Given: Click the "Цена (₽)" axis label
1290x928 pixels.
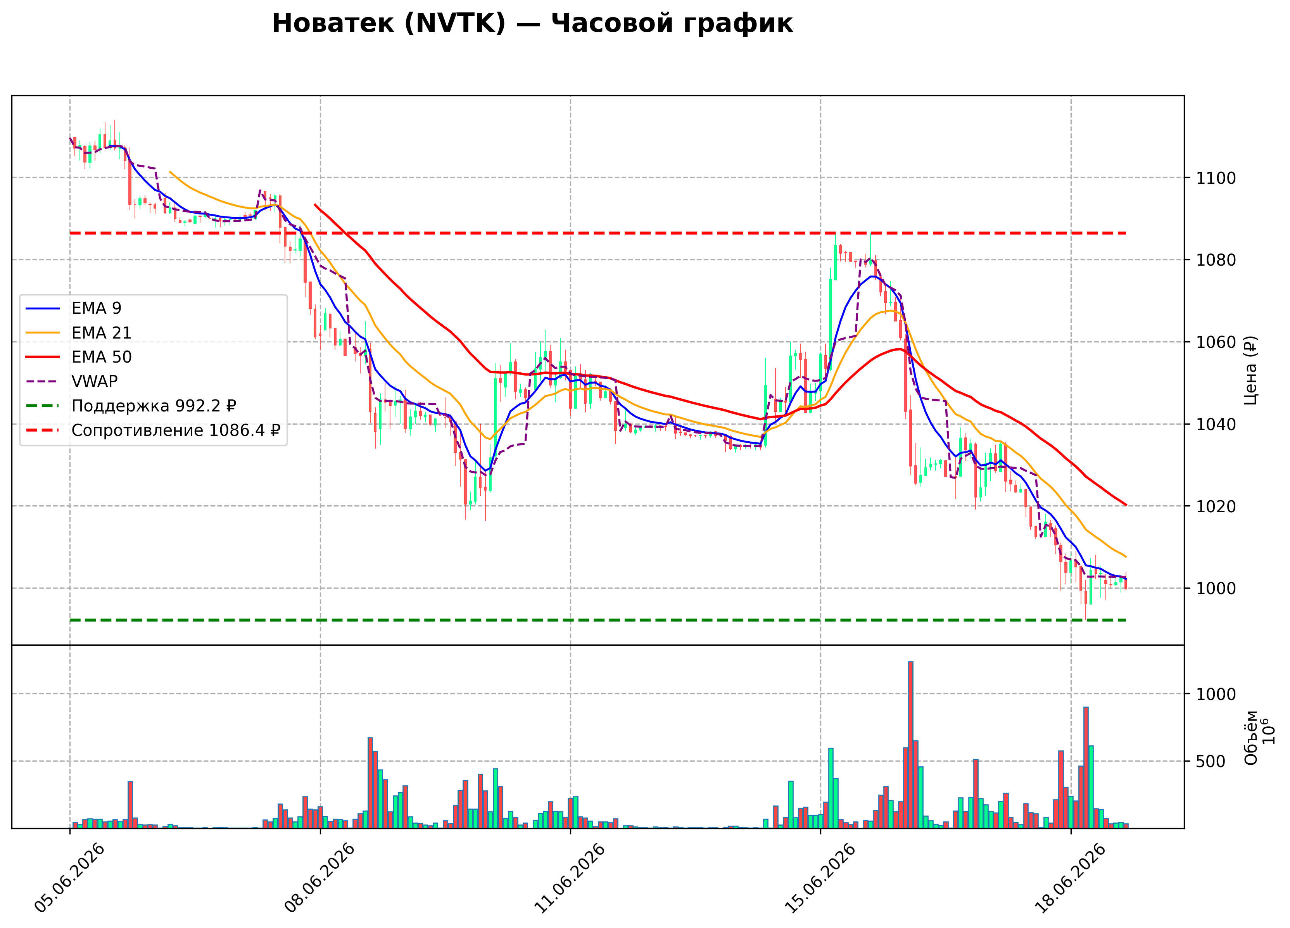Looking at the screenshot, I should 1250,370.
